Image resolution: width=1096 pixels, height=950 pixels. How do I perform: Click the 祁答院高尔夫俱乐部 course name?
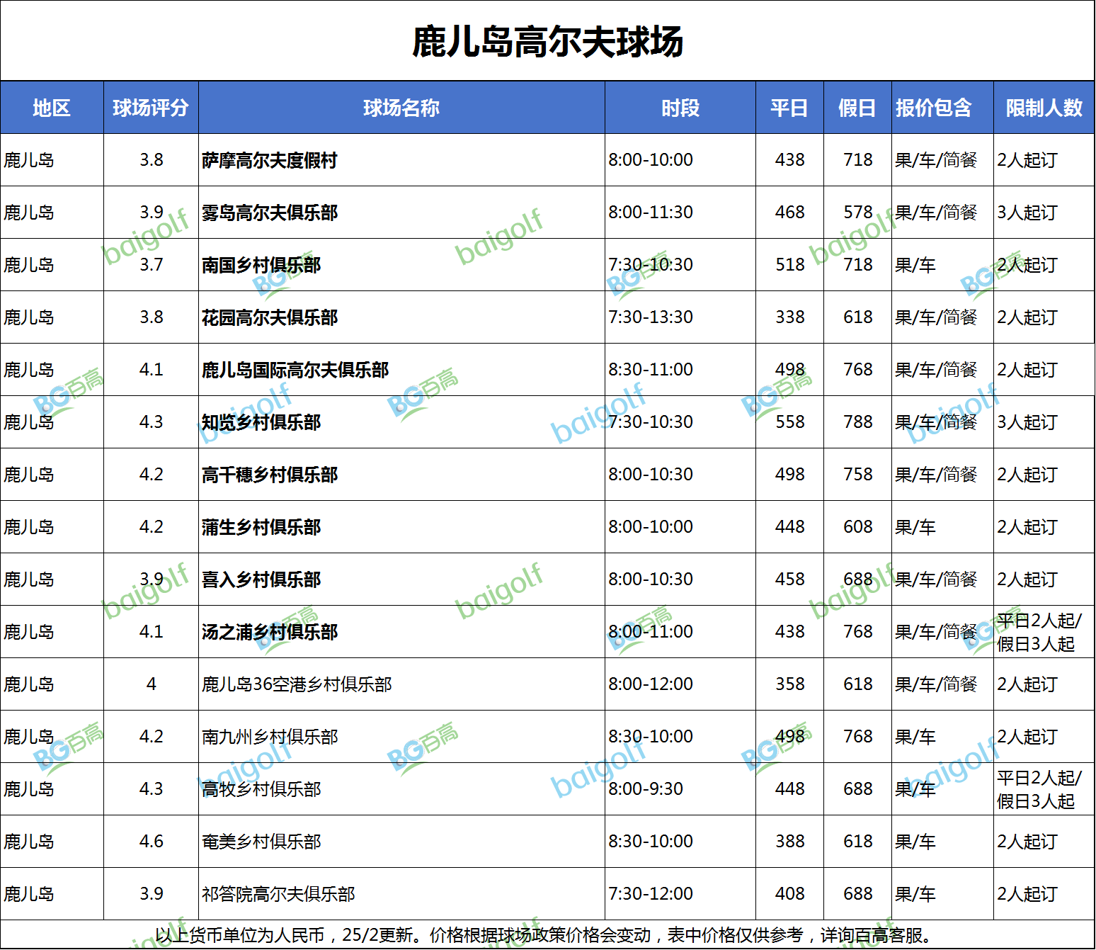tap(278, 895)
